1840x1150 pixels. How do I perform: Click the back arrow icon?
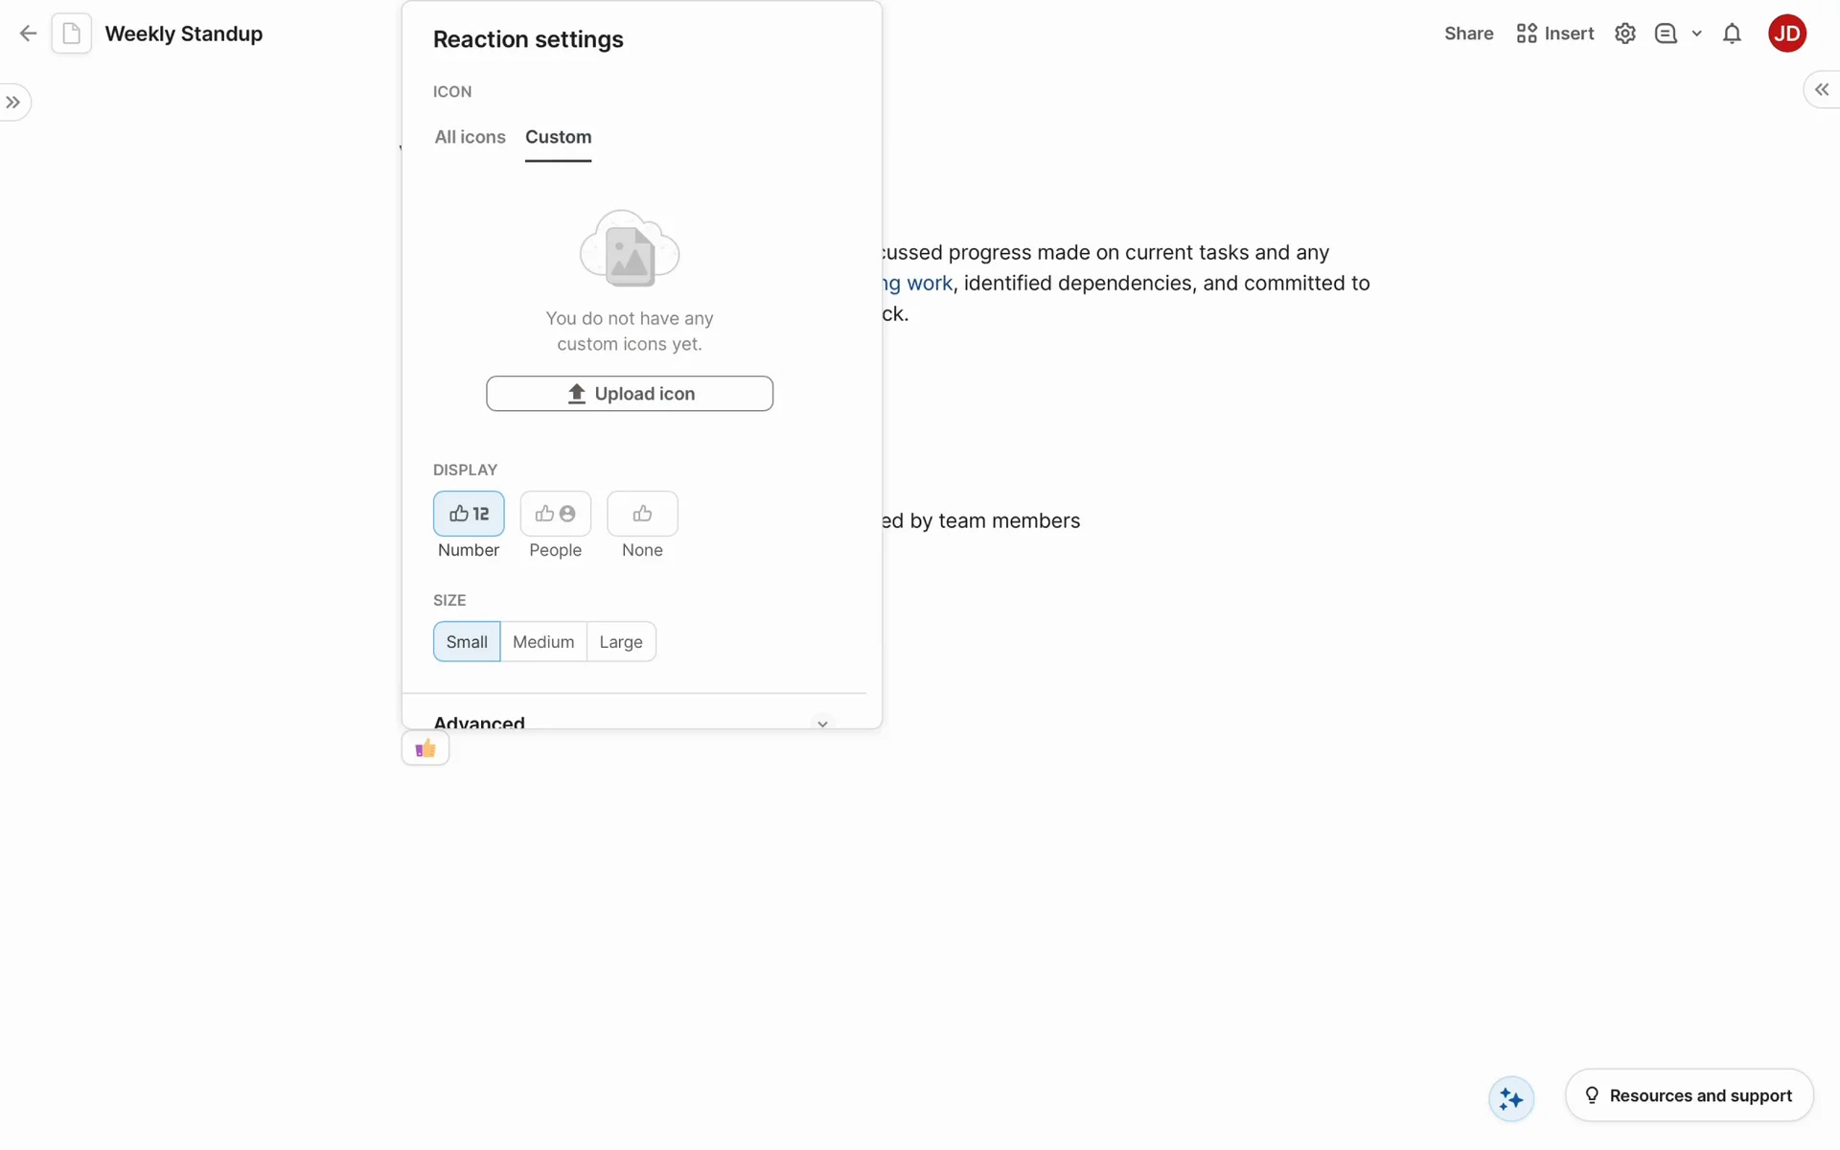point(28,34)
